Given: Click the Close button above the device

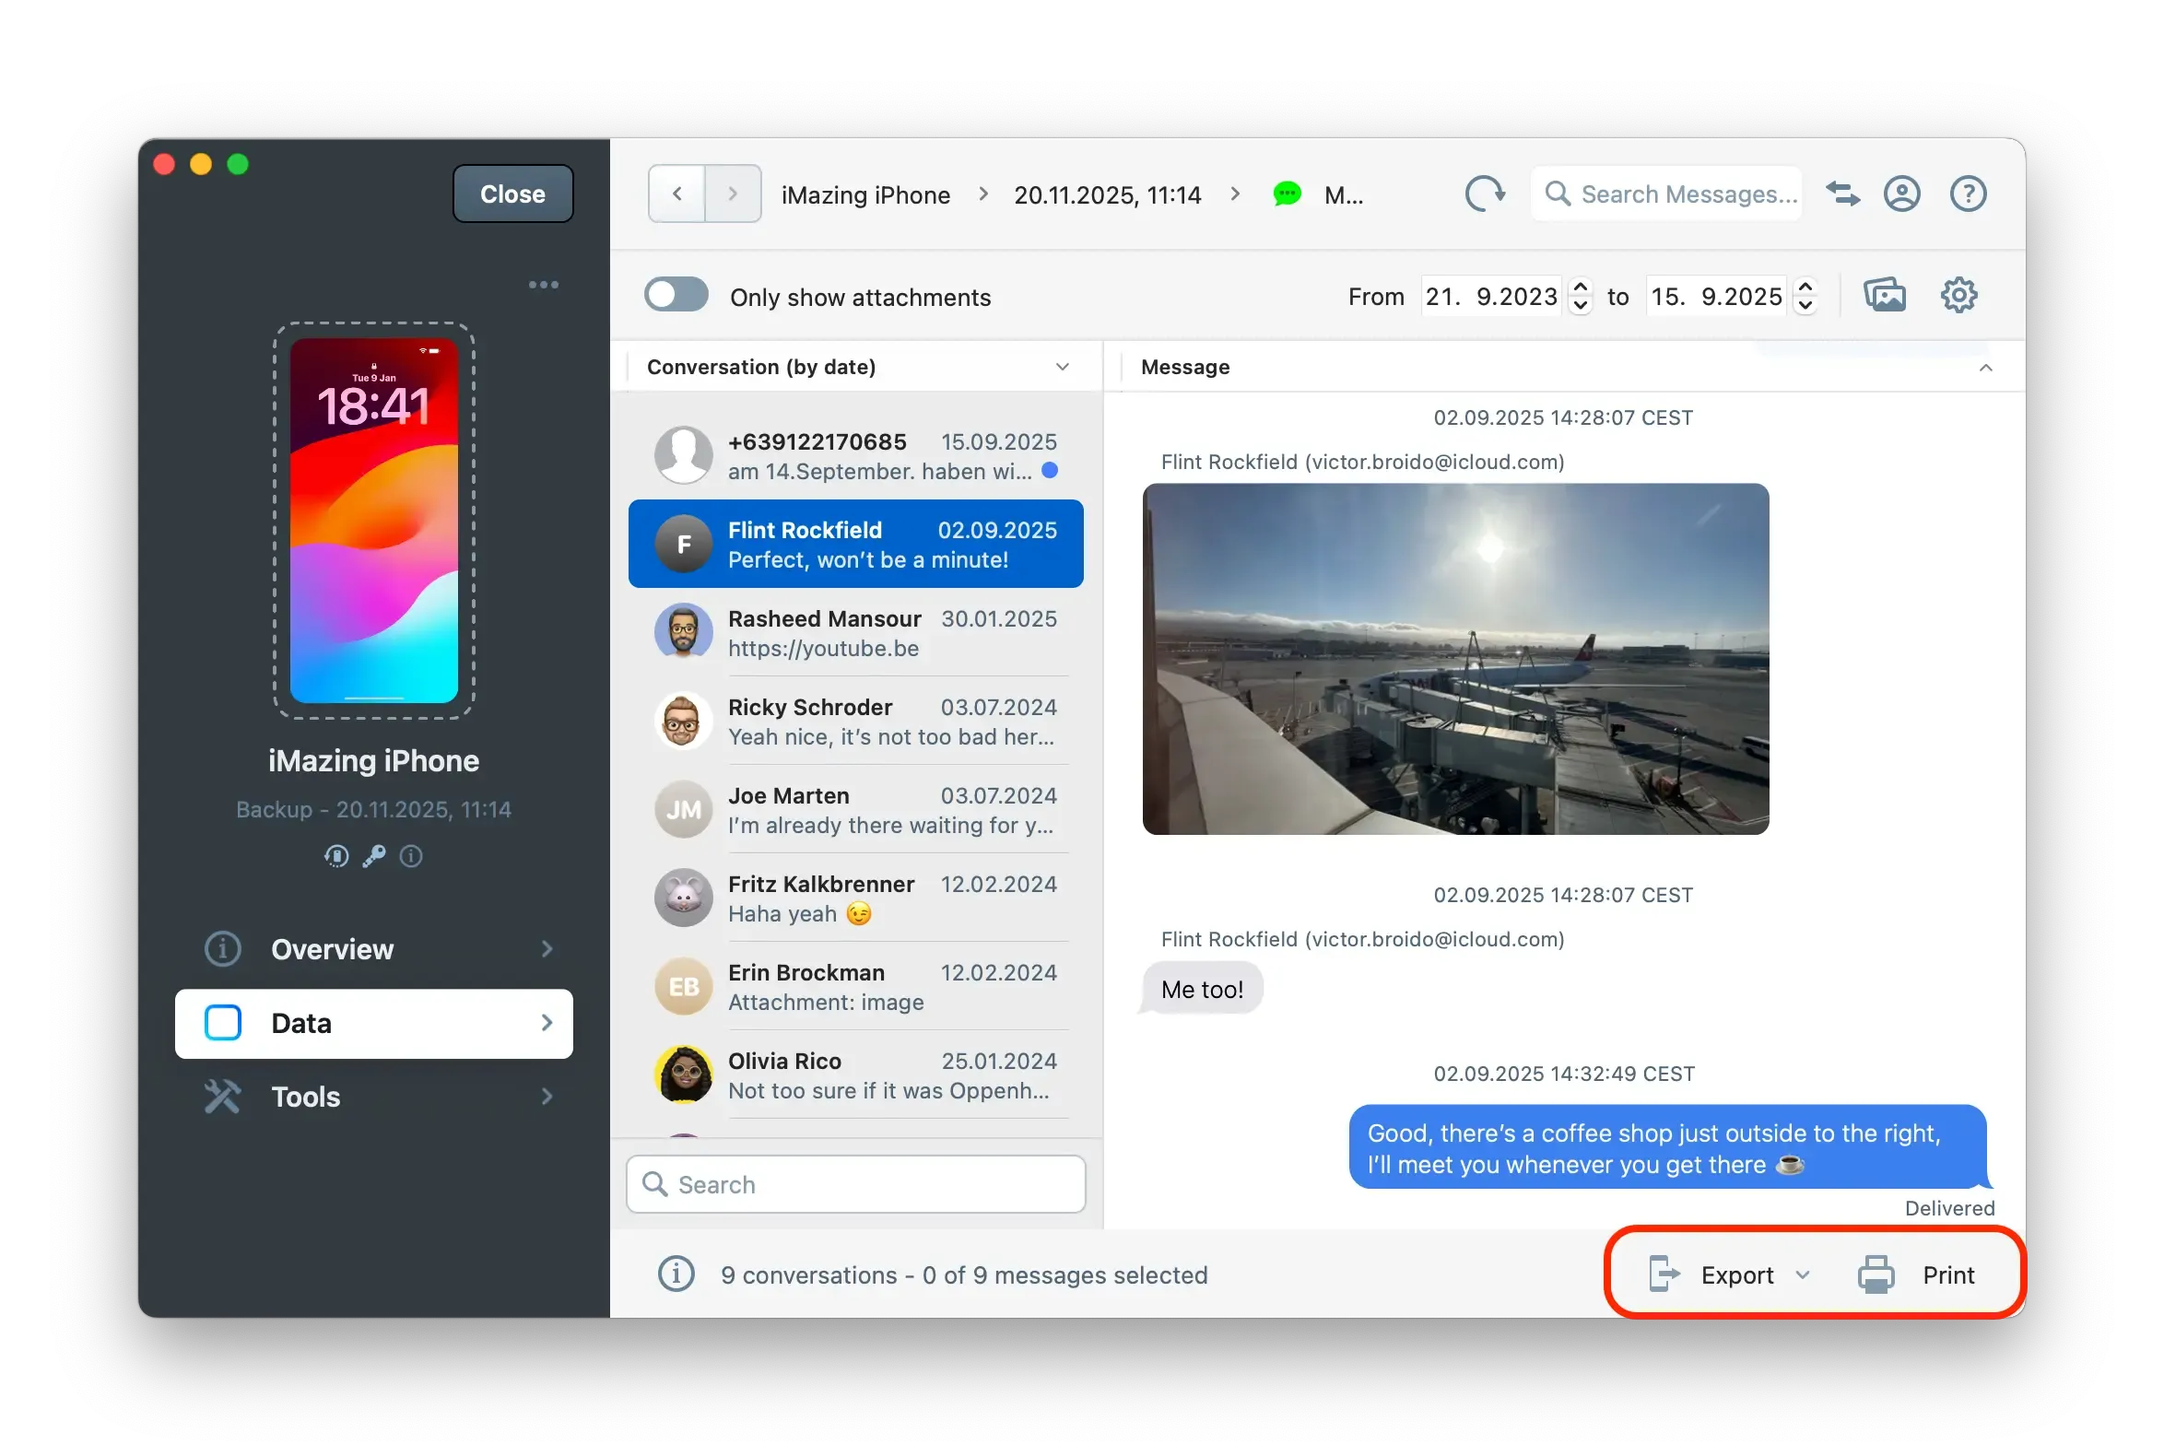Looking at the screenshot, I should pos(512,194).
